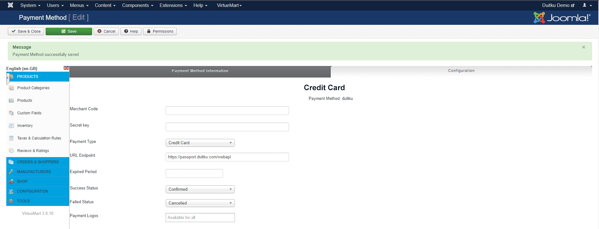The image size is (599, 229).
Task: Click the Help toolbar button
Action: pos(131,31)
